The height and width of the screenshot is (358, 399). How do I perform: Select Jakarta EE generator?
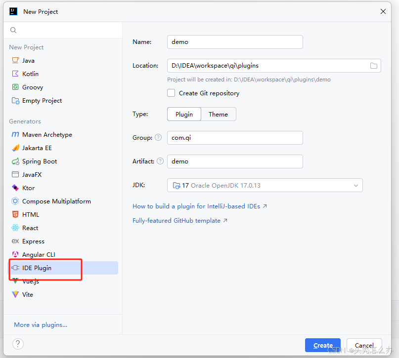(x=63, y=148)
